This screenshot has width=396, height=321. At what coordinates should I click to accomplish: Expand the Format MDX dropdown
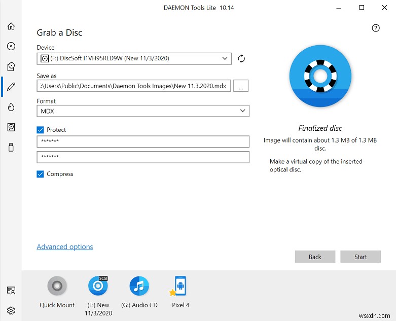(x=143, y=111)
